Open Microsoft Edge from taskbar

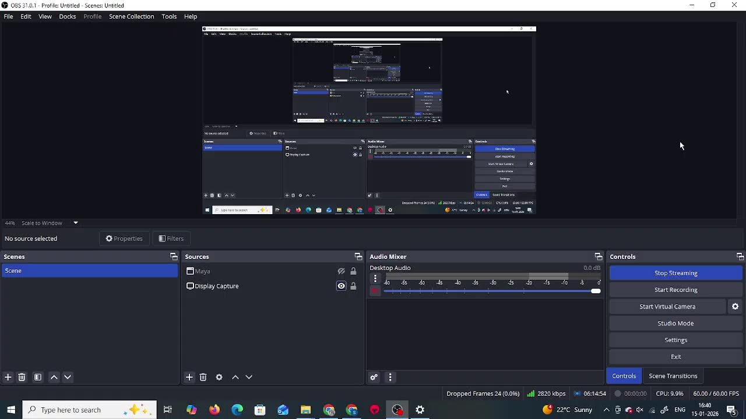point(237,410)
